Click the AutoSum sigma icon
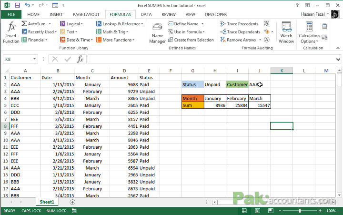 pyautogui.click(x=24, y=24)
